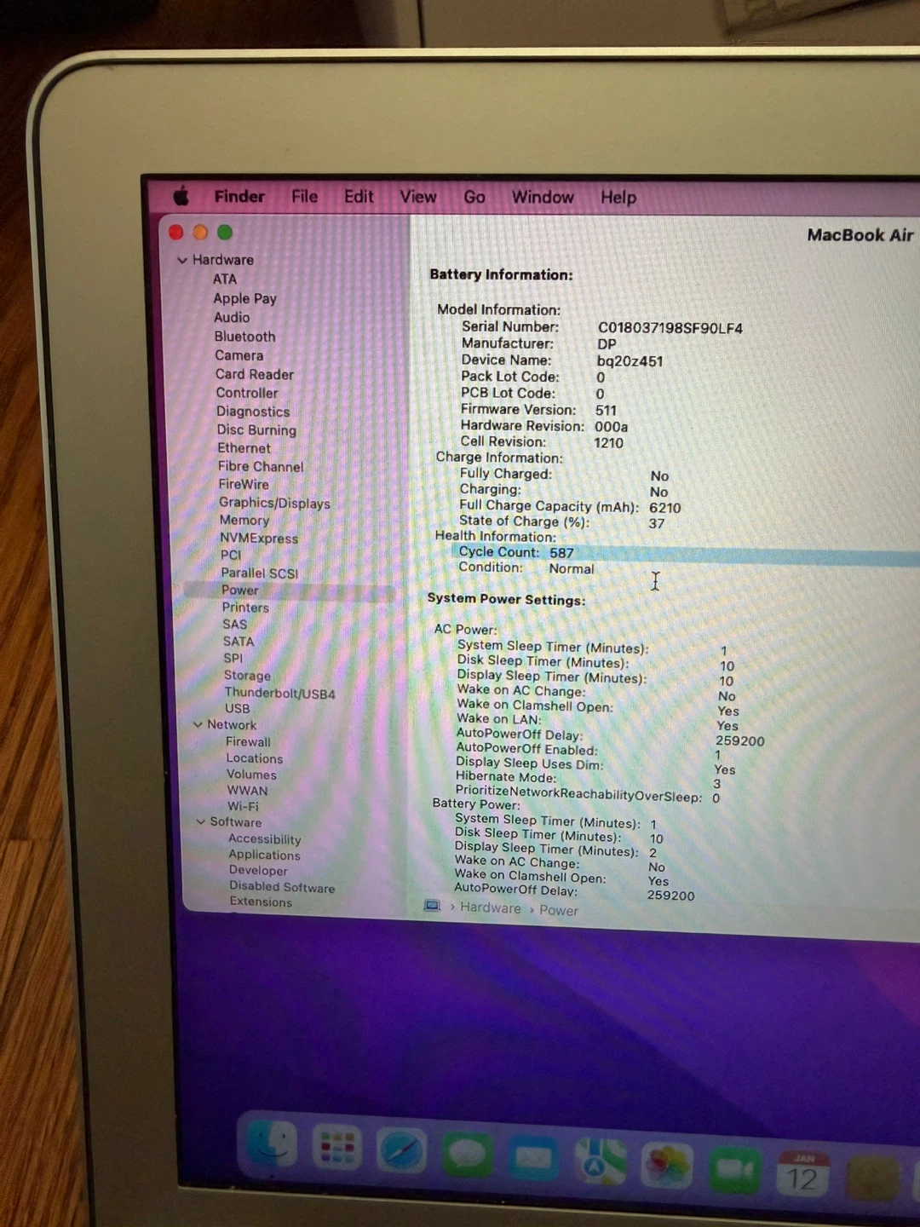This screenshot has height=1227, width=920.
Task: Select SAS in the sidebar
Action: [x=235, y=624]
